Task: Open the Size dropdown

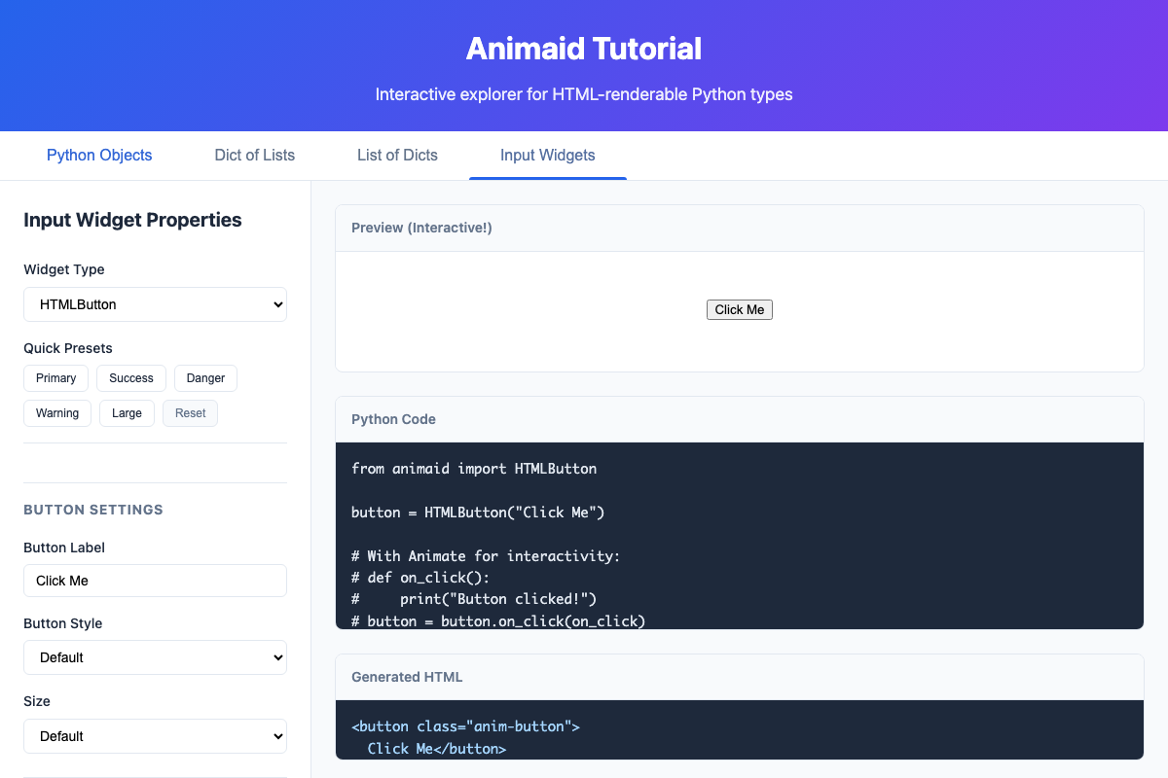Action: point(155,736)
